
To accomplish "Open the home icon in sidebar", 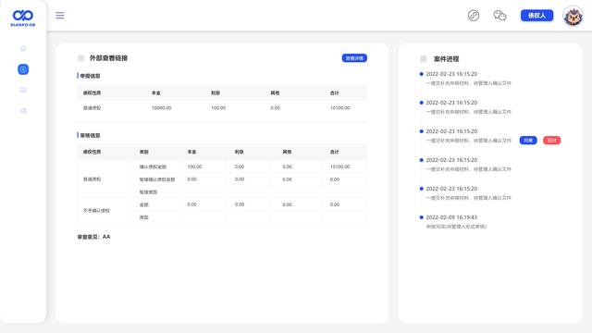I will 23,48.
